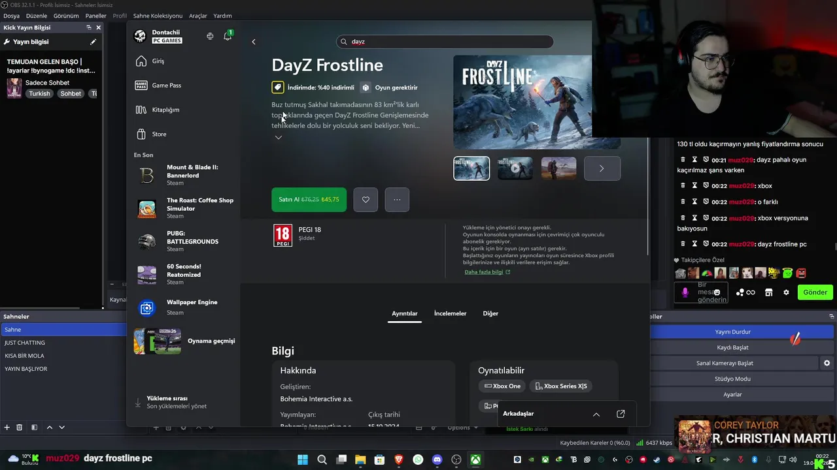837x470 pixels.
Task: Pop out Arkadaşlar panel into window
Action: click(x=621, y=414)
